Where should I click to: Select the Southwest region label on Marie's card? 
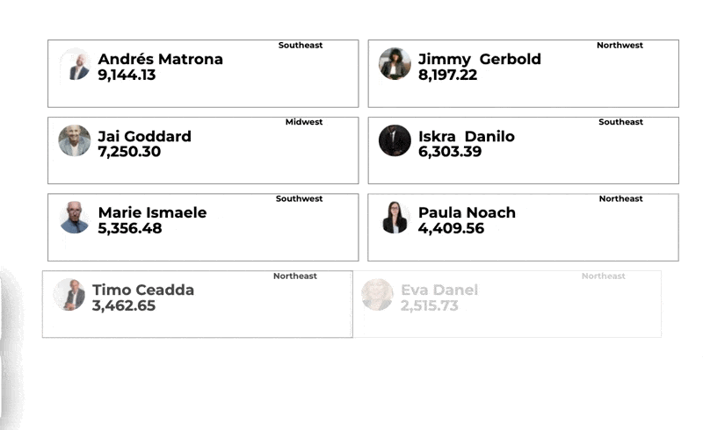pyautogui.click(x=299, y=198)
